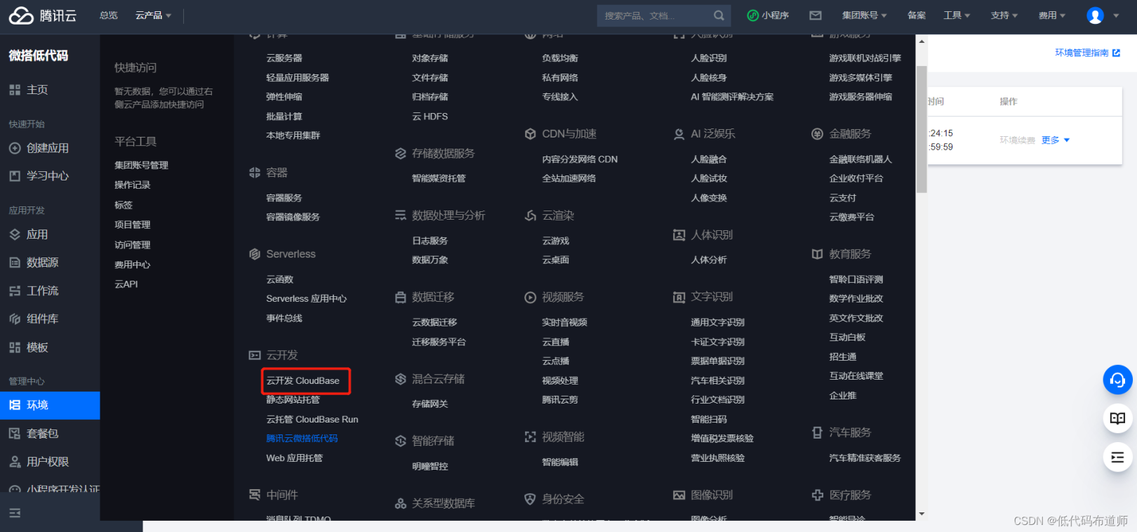The height and width of the screenshot is (532, 1137).
Task: Click the 数据源 icon in sidebar
Action: pyautogui.click(x=15, y=262)
